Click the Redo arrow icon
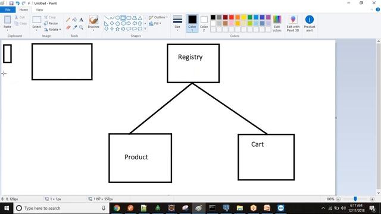The height and width of the screenshot is (214, 381). (24, 3)
